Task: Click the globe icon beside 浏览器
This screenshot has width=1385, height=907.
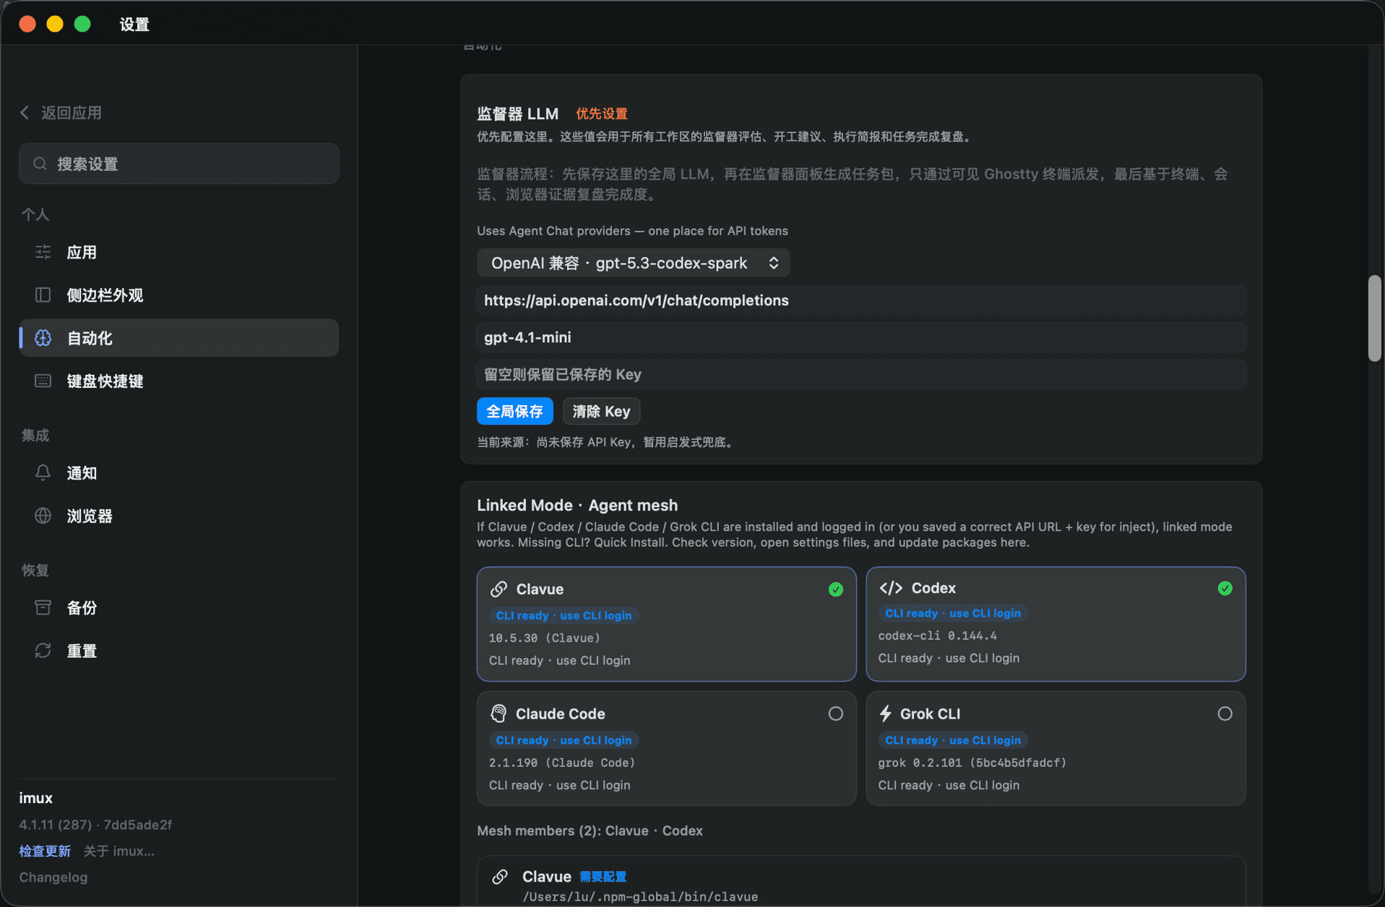Action: tap(43, 516)
